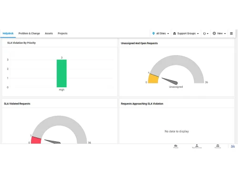This screenshot has width=238, height=178.
Task: Click the Support Groups icon
Action: tap(174, 33)
